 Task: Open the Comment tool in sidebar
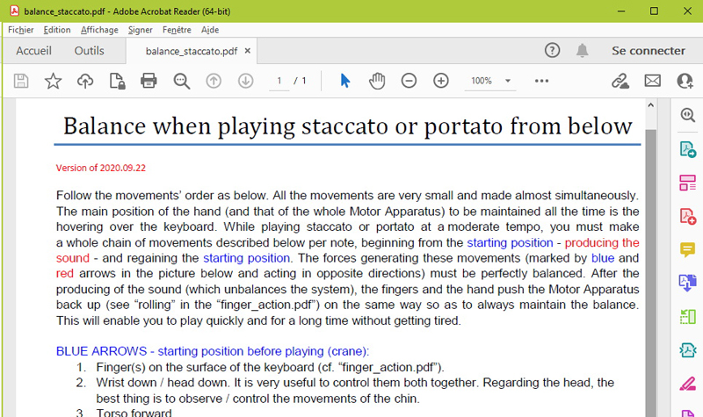pos(687,249)
